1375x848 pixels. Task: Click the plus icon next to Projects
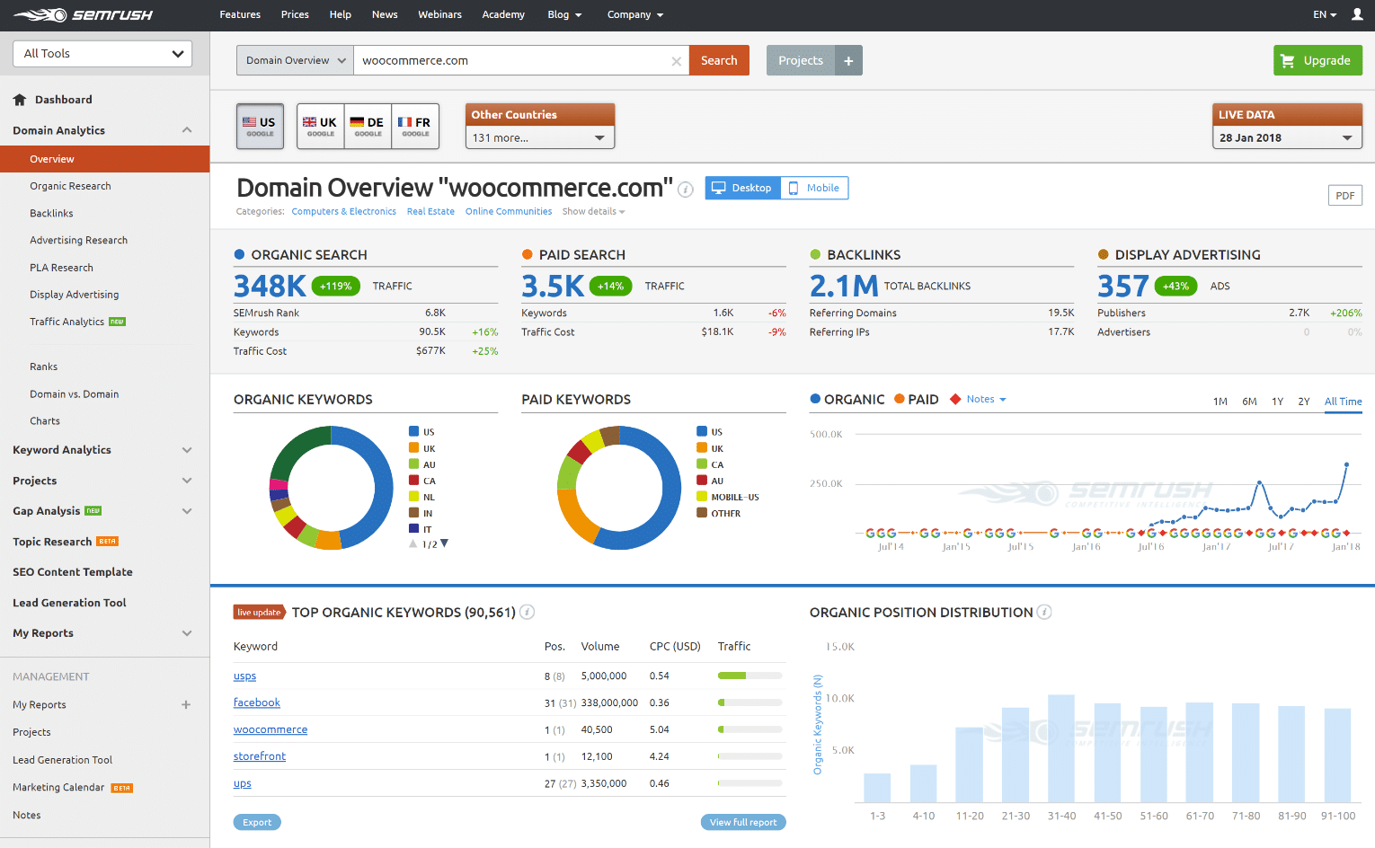[848, 60]
